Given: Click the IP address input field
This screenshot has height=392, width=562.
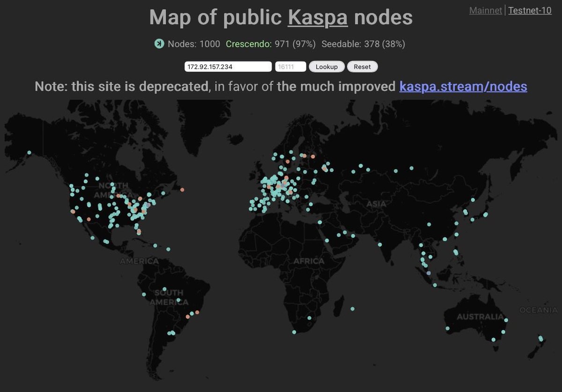Looking at the screenshot, I should click(x=228, y=67).
